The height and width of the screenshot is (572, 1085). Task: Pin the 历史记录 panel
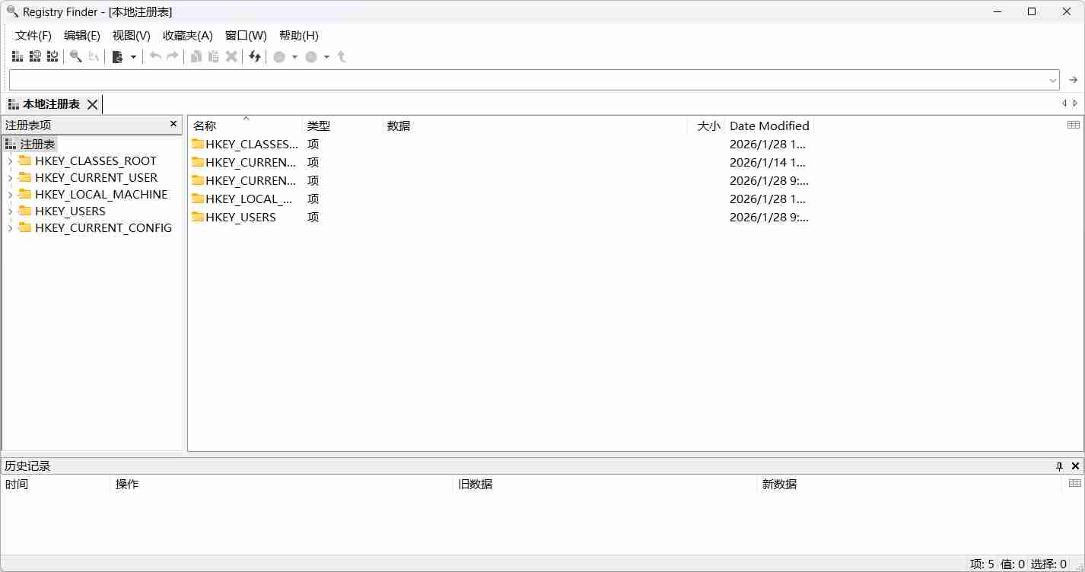pyautogui.click(x=1059, y=466)
